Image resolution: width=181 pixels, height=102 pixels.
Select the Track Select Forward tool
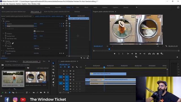(53, 66)
